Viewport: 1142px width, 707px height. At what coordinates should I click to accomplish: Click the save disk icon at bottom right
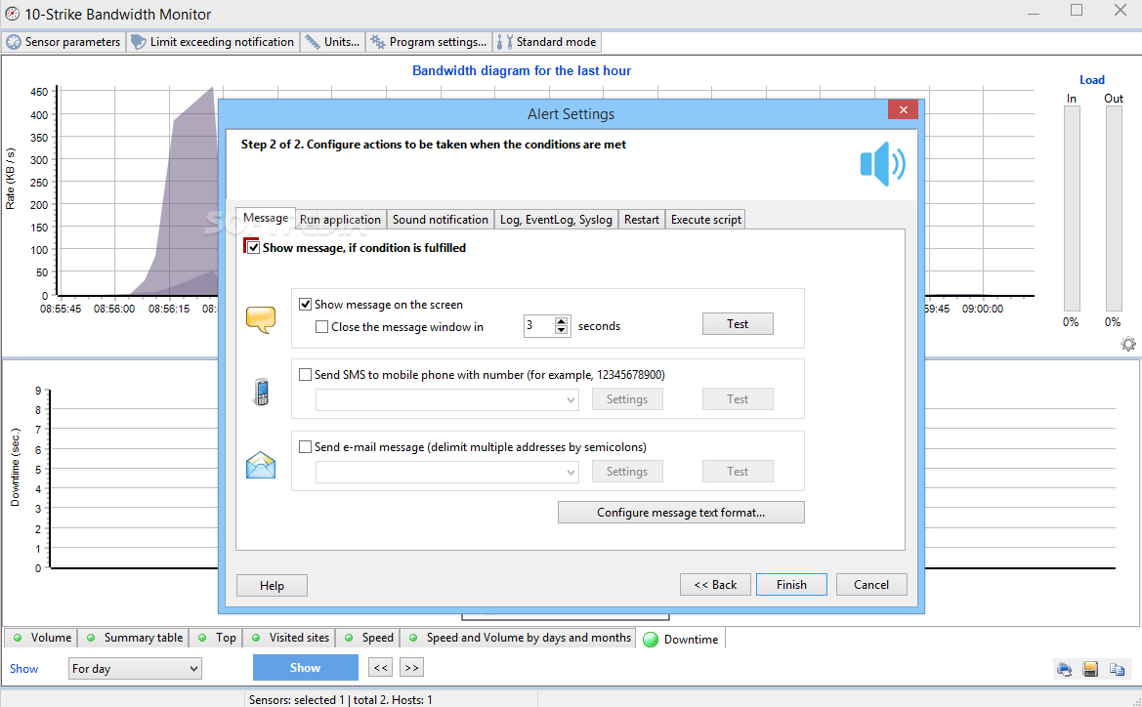pyautogui.click(x=1090, y=669)
